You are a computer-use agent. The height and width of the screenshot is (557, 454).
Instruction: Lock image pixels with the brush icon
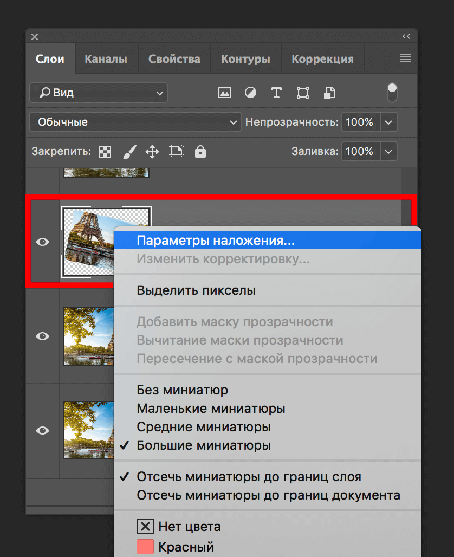[x=128, y=152]
